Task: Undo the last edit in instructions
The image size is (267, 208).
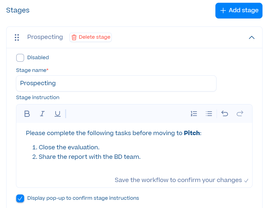Action: point(225,113)
